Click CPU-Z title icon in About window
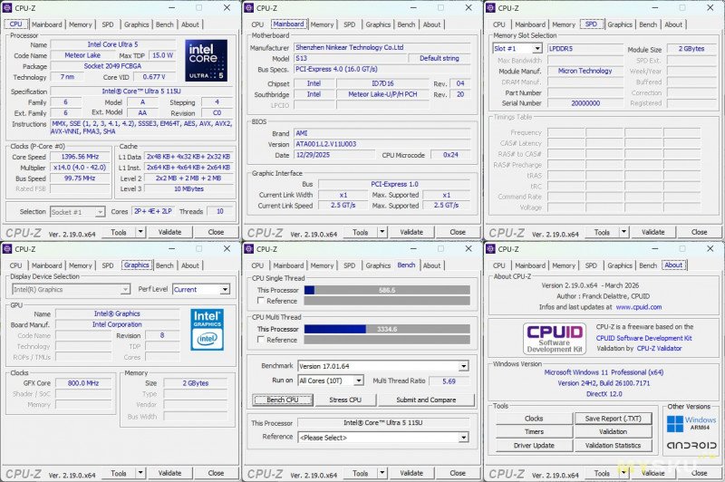 point(491,248)
